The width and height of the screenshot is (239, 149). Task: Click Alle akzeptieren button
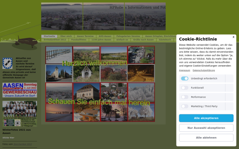pyautogui.click(x=206, y=118)
